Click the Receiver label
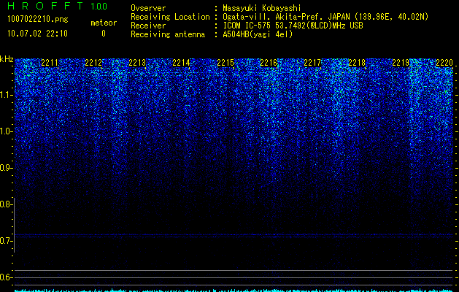Image resolution: width=459 pixels, height=292 pixels. coord(148,26)
